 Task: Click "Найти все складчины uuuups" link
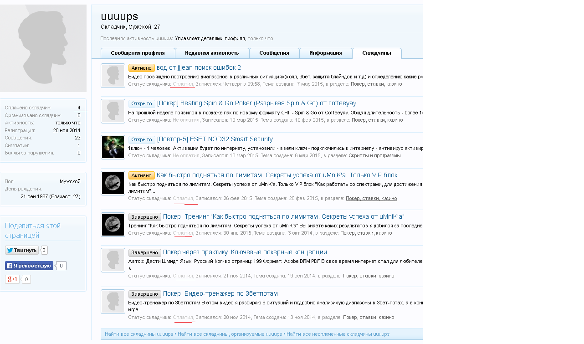pos(139,334)
